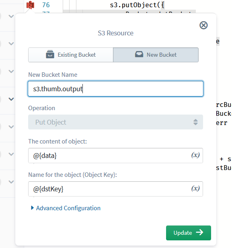Click the Existing Bucket archive box icon
The width and height of the screenshot is (232, 248).
click(x=50, y=54)
